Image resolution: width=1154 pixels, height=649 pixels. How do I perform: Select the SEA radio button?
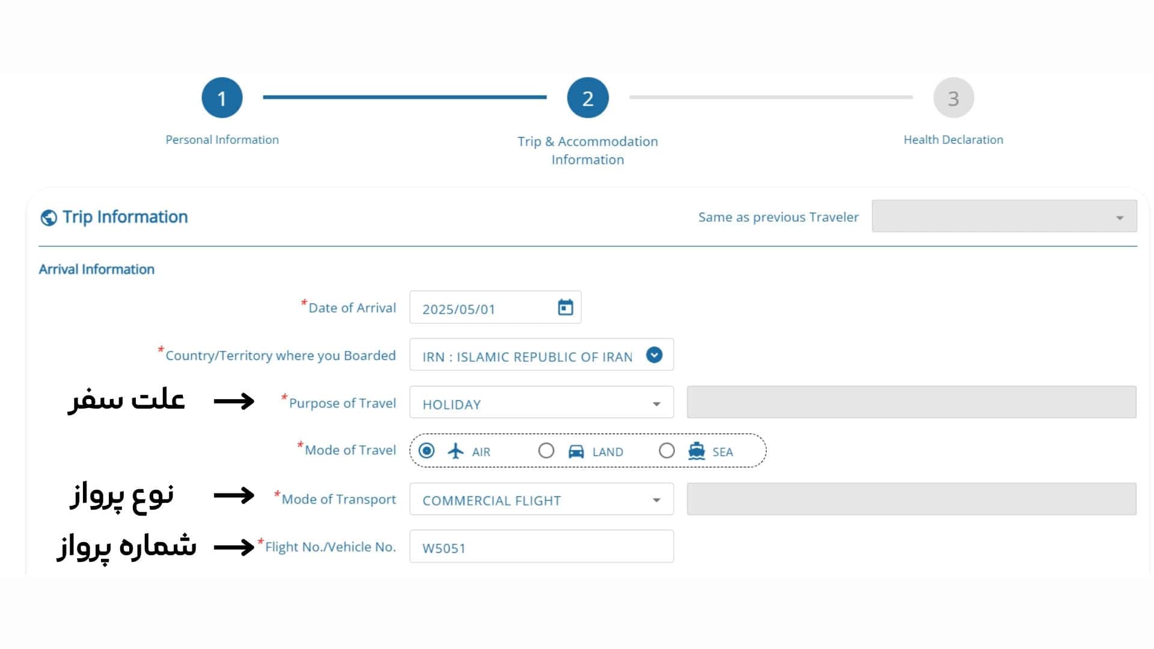pyautogui.click(x=667, y=451)
